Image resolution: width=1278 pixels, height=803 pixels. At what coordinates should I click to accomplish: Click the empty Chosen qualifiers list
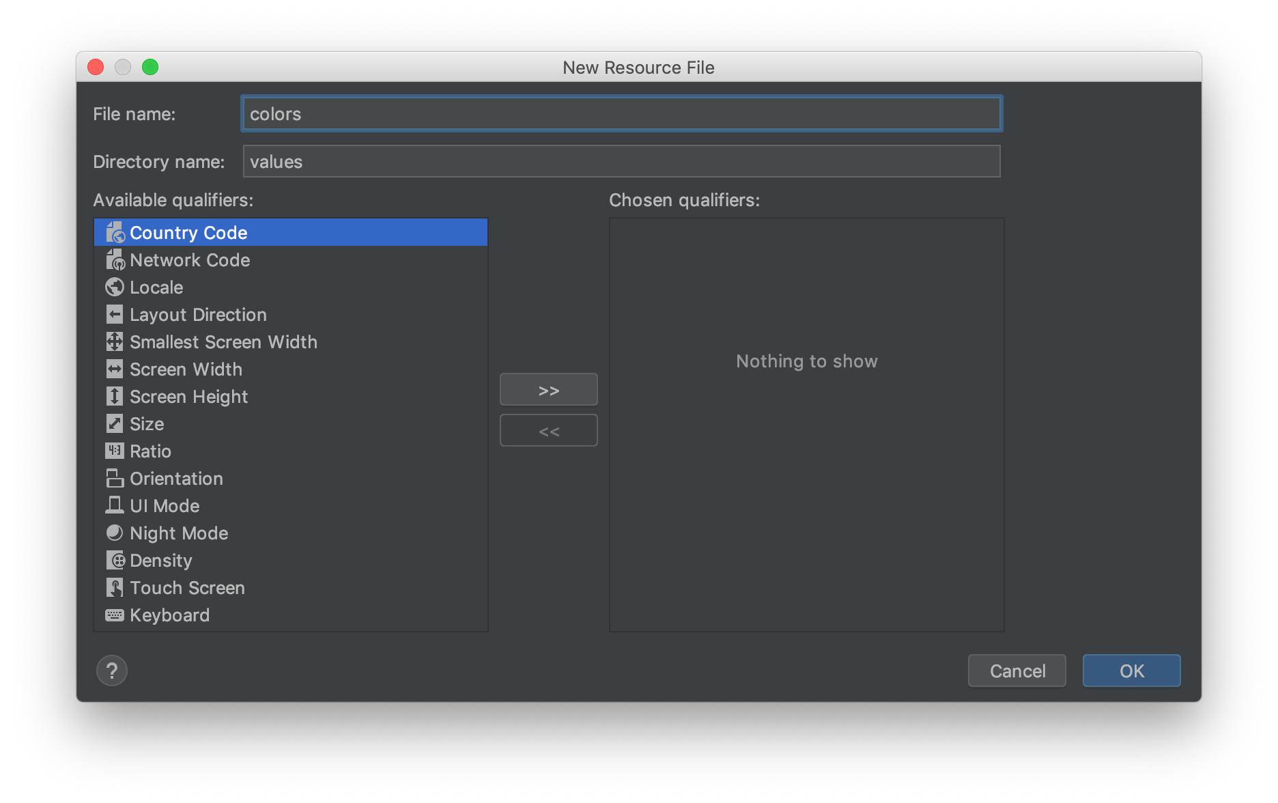(806, 425)
